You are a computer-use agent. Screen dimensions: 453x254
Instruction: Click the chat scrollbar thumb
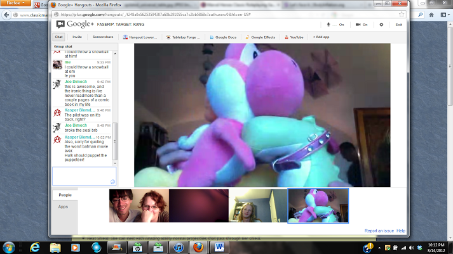click(115, 141)
